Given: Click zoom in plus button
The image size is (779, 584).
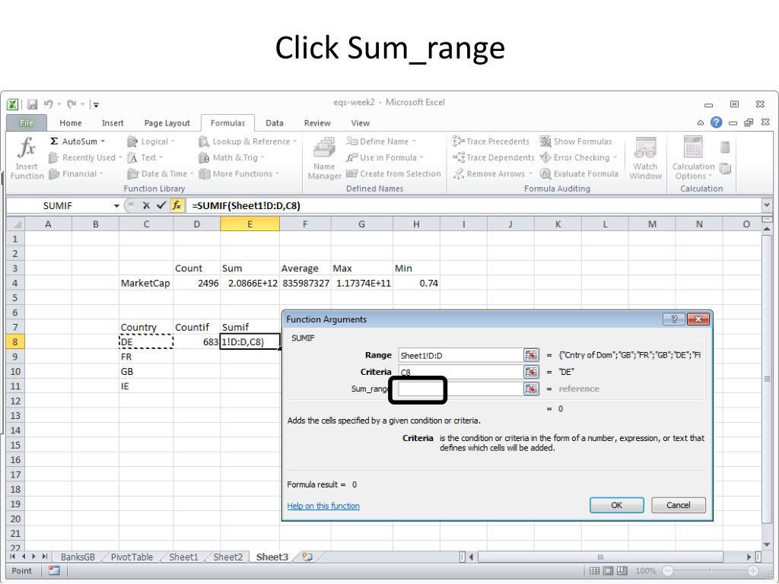Looking at the screenshot, I should coord(753,571).
